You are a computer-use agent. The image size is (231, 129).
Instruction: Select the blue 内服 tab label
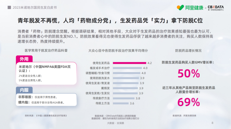click(24, 90)
